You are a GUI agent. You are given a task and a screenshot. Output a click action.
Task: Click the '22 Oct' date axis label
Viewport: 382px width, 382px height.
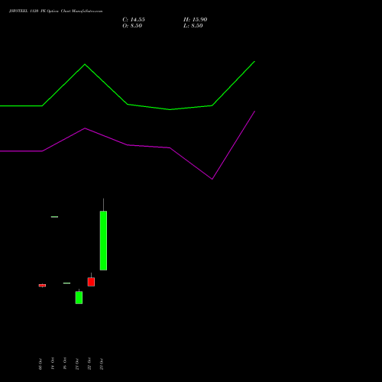(89, 364)
